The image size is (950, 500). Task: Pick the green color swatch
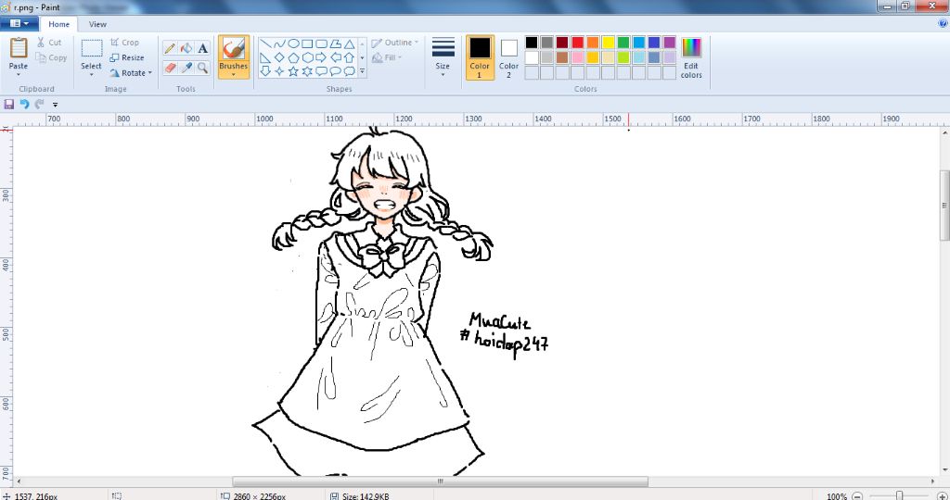click(623, 43)
